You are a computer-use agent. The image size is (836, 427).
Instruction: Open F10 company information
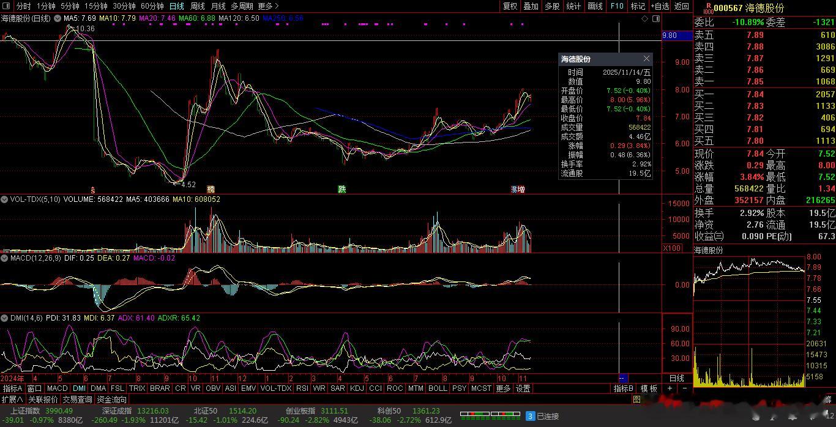coord(617,6)
